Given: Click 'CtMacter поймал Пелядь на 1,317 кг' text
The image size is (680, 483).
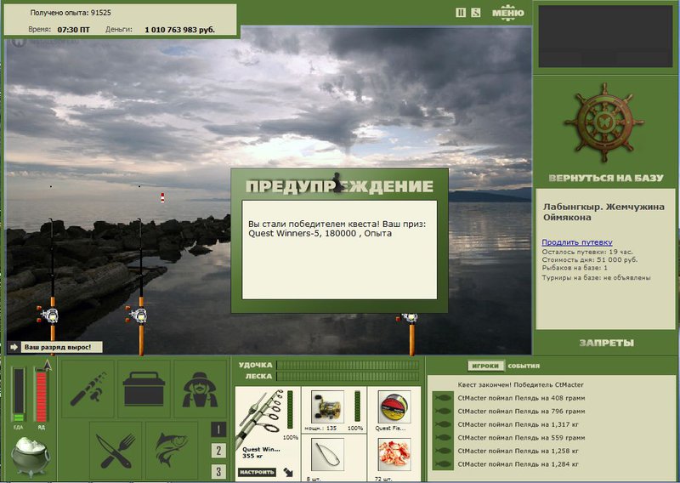Looking at the screenshot, I should [x=518, y=424].
